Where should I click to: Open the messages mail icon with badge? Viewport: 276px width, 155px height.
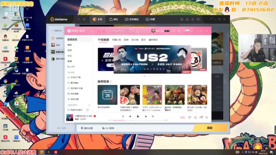coord(185,31)
